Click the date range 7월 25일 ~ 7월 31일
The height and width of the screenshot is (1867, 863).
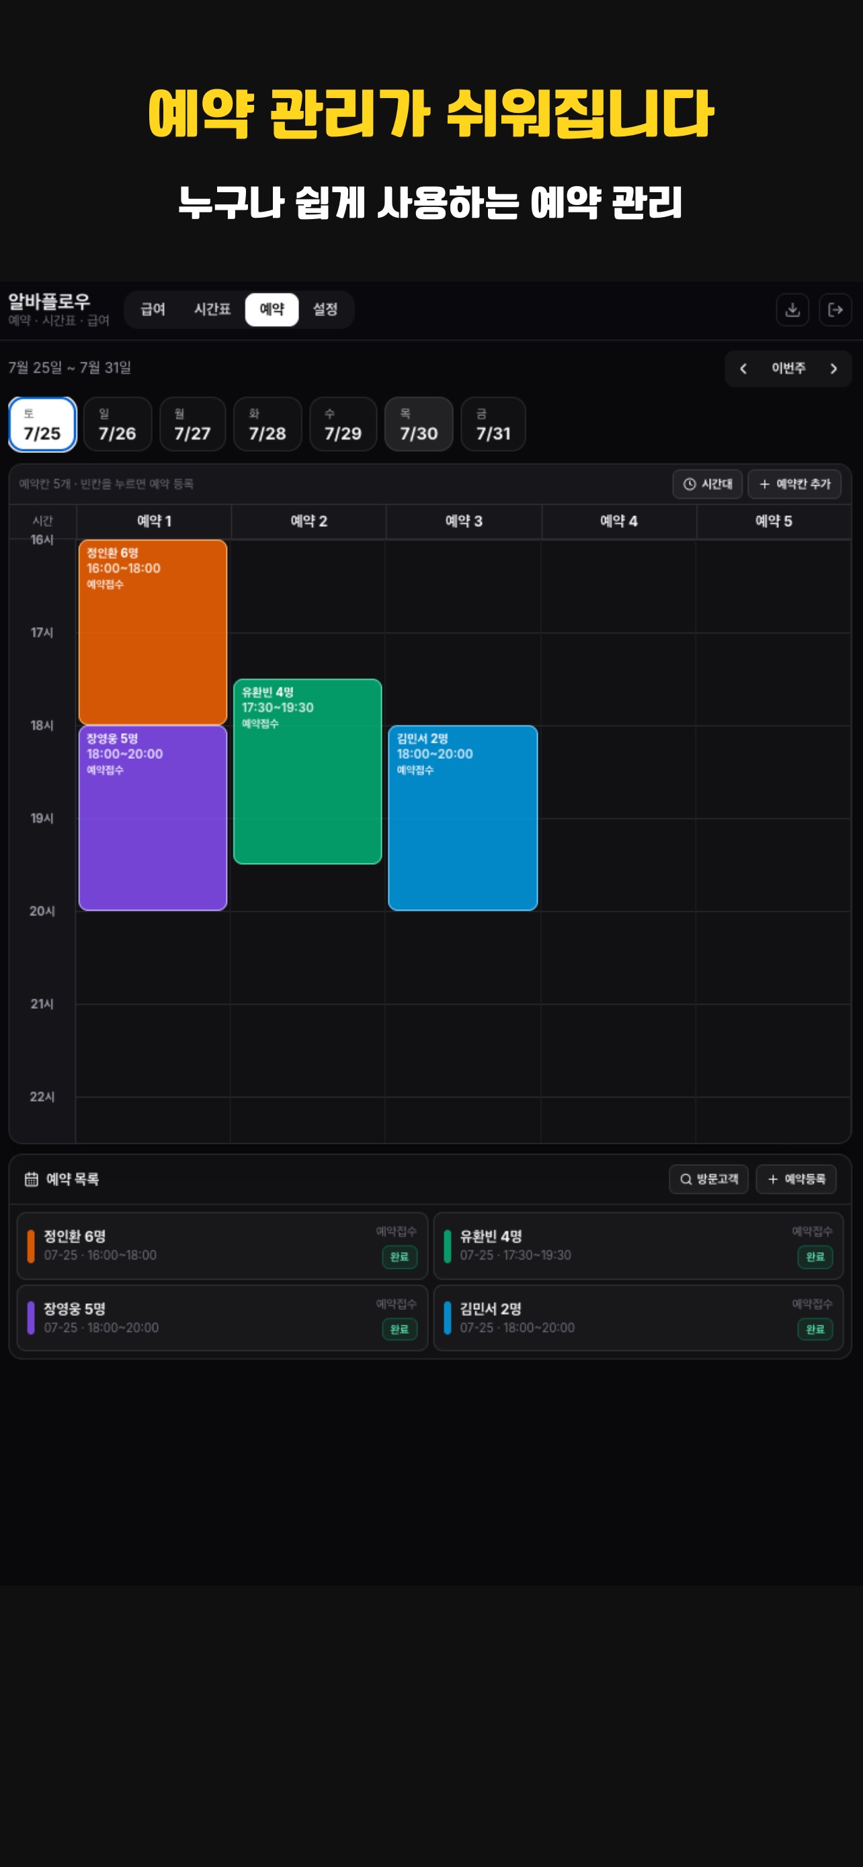pyautogui.click(x=69, y=368)
